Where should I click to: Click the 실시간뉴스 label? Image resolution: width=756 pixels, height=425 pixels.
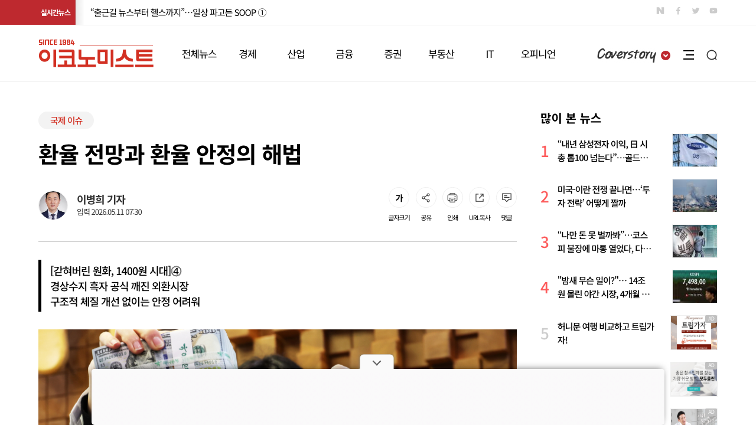(56, 12)
